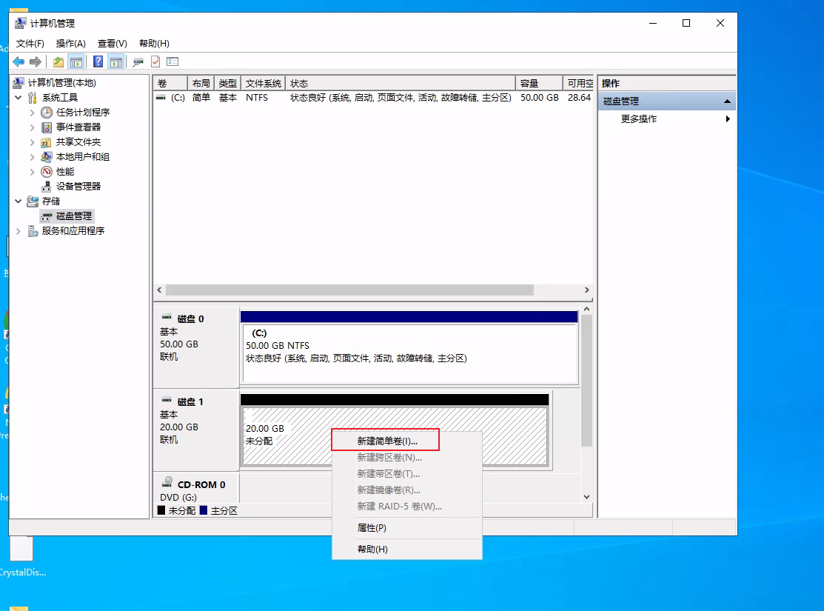This screenshot has height=611, width=824.
Task: Select 服务和应用程序 in the tree
Action: click(73, 230)
